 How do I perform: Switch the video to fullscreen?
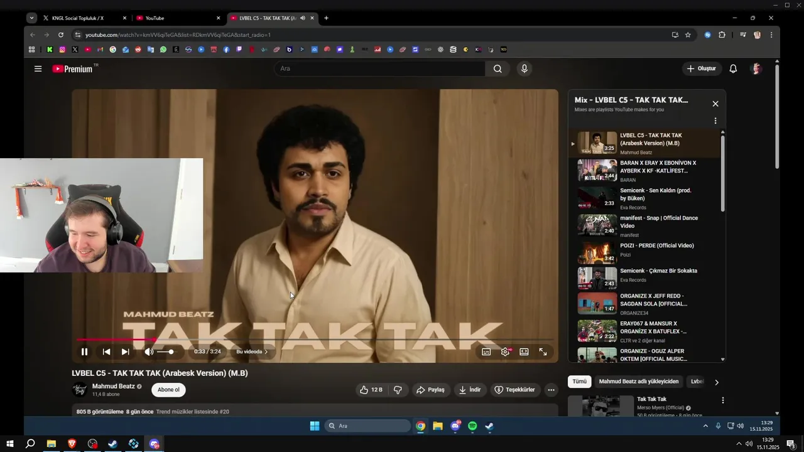[543, 352]
